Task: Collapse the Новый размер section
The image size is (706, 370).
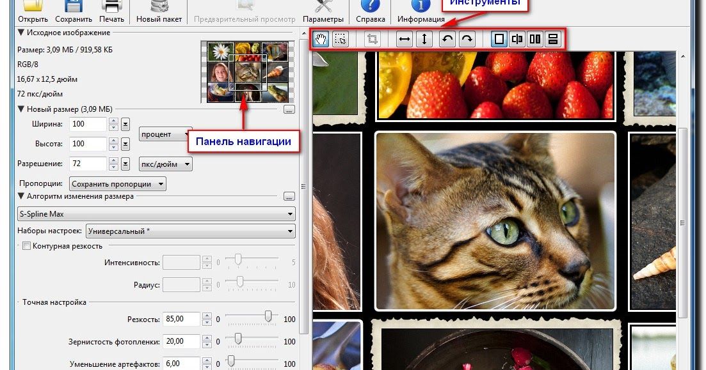Action: [x=21, y=109]
